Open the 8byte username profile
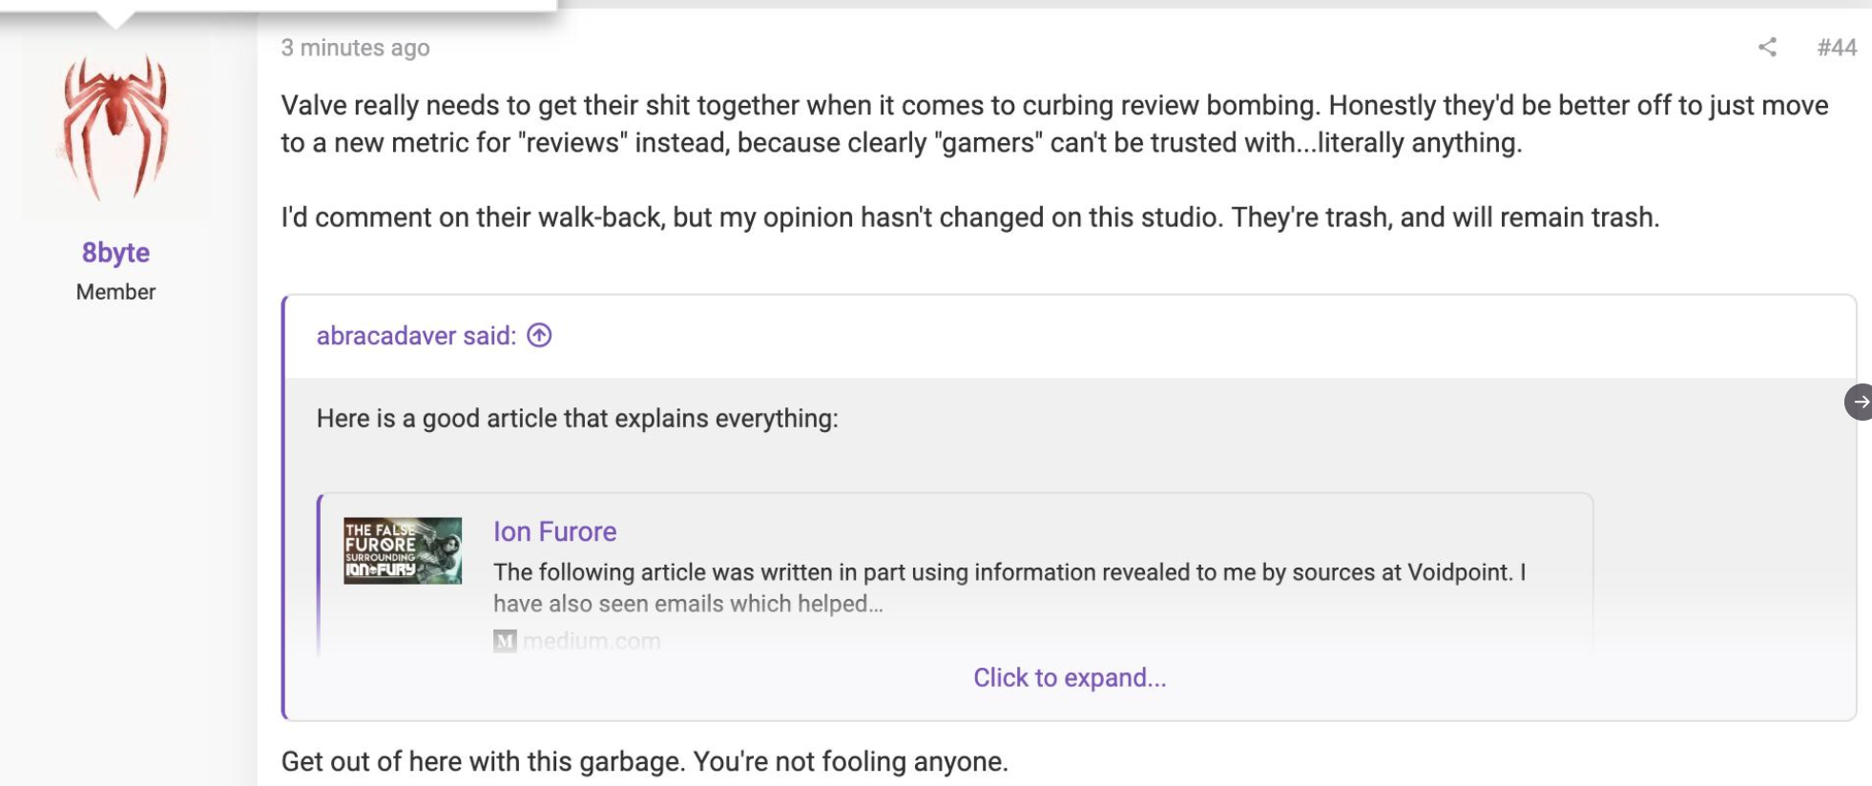Screen dimensions: 1872x786 point(115,252)
